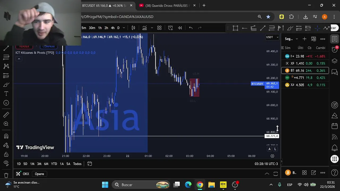Viewport: 340px width, 191px height.
Task: Select rectangle tool in floating favorites toolbar
Action: (x=235, y=28)
